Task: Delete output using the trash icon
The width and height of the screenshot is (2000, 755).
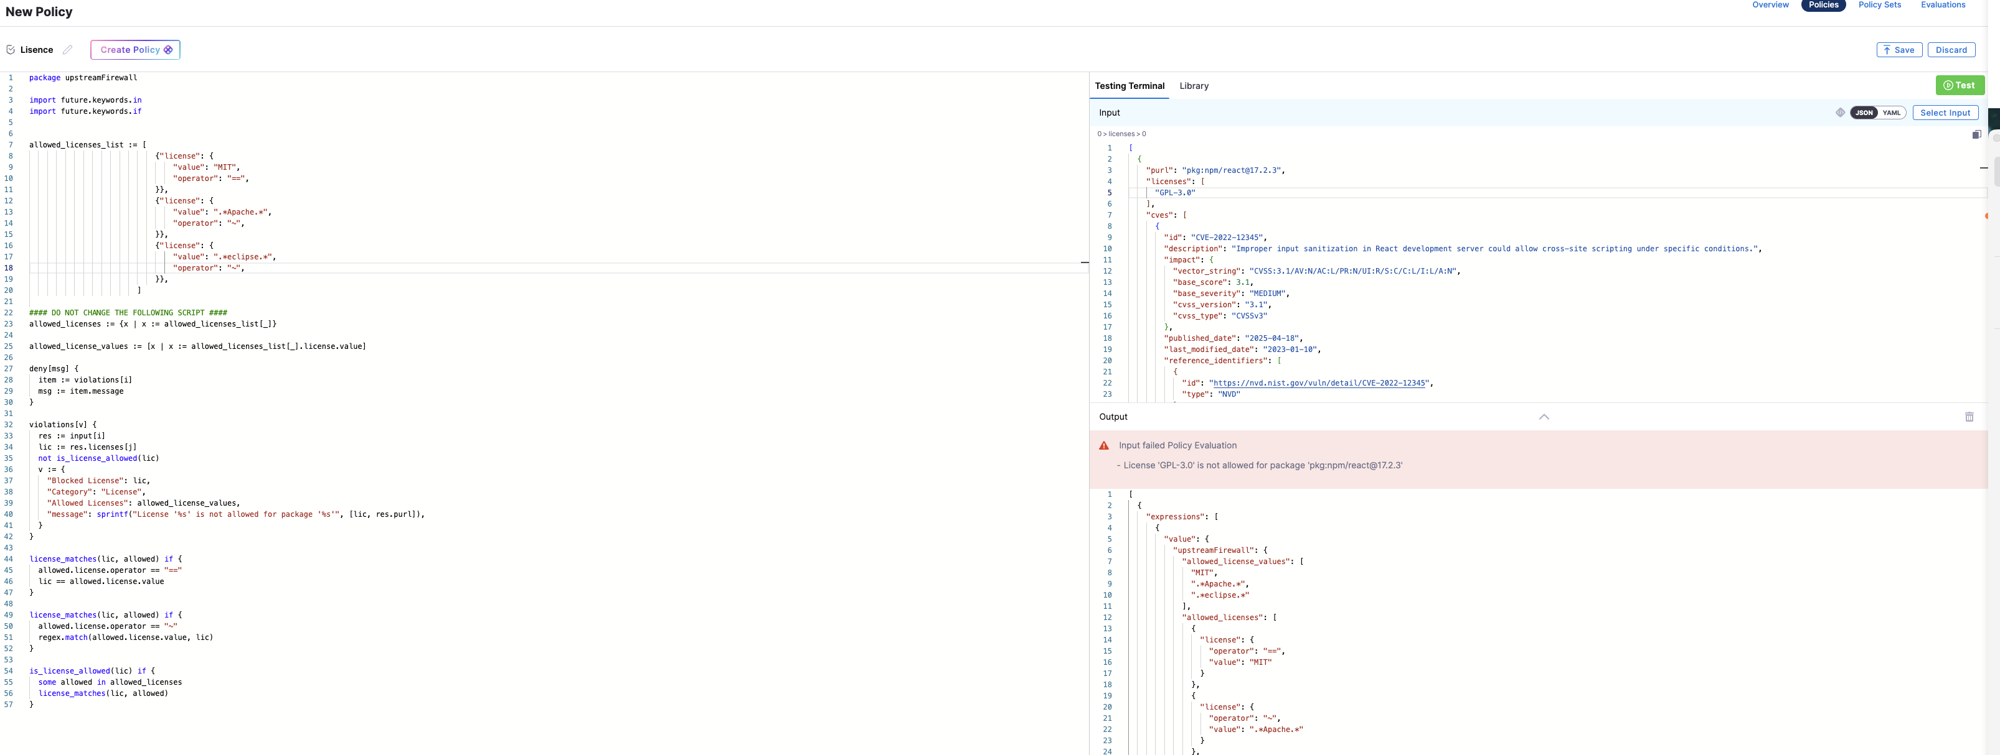Action: pos(1969,417)
